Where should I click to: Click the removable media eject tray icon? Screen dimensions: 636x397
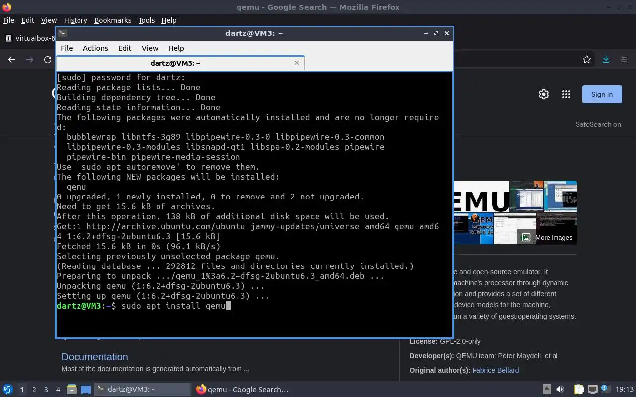coord(547,390)
